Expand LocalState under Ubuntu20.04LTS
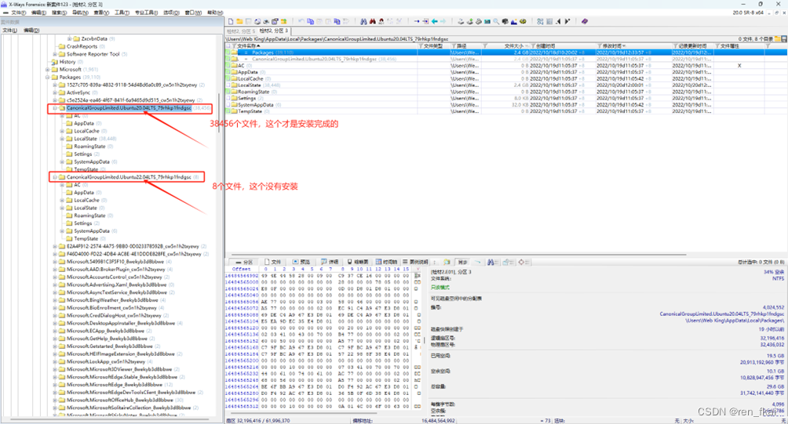The width and height of the screenshot is (788, 424). pyautogui.click(x=62, y=139)
